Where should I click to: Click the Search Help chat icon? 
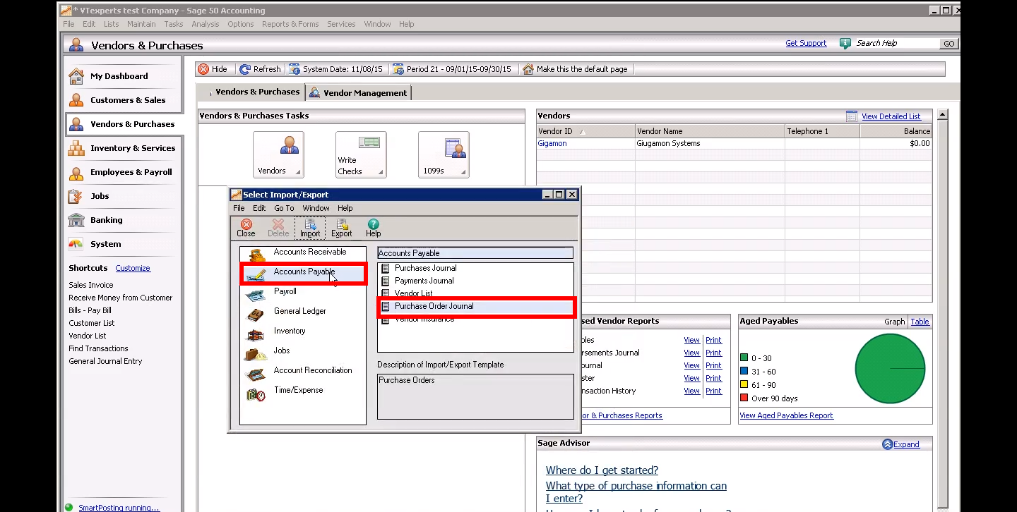845,44
